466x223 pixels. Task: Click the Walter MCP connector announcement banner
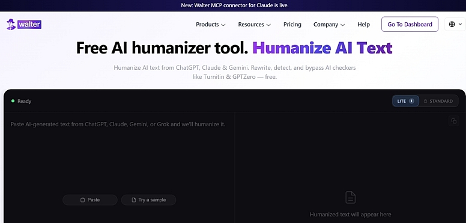pyautogui.click(x=235, y=5)
